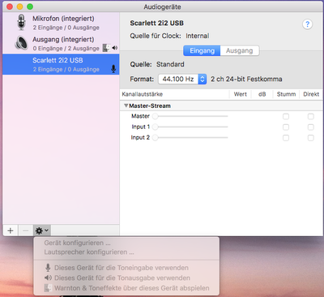
Task: Remove device with the minus button
Action: pos(26,230)
